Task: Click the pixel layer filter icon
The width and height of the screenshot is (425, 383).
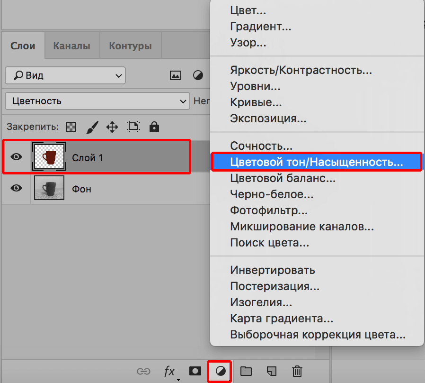Action: 176,75
